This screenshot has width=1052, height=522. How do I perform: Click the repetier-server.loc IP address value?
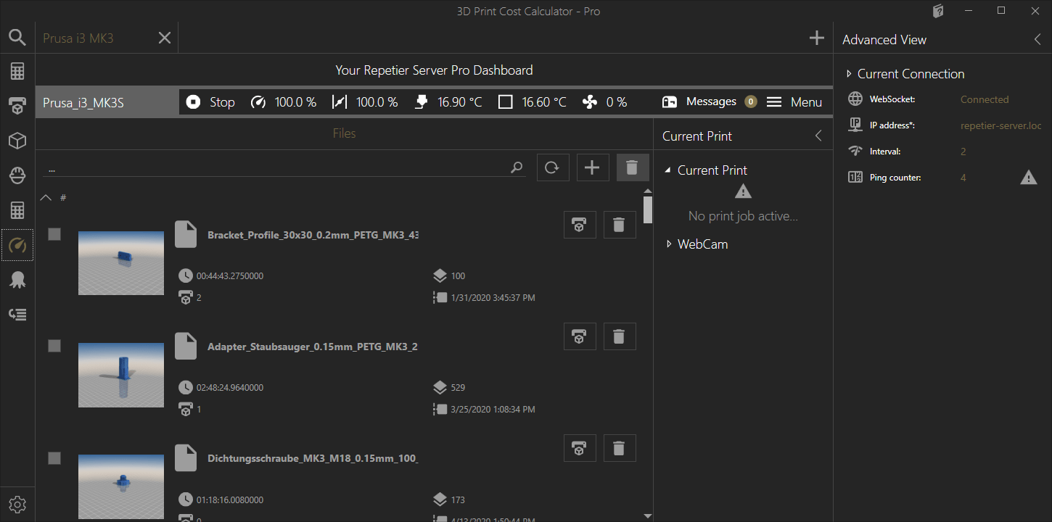1001,125
